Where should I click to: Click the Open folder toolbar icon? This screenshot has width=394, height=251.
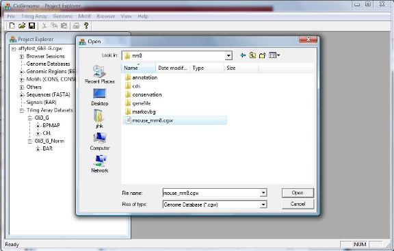[x=22, y=25]
